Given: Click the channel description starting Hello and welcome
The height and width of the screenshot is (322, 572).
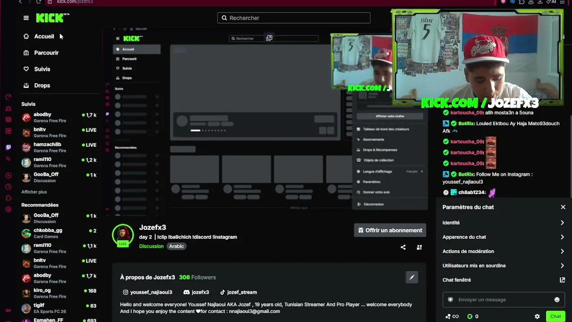Looking at the screenshot, I should 266,308.
